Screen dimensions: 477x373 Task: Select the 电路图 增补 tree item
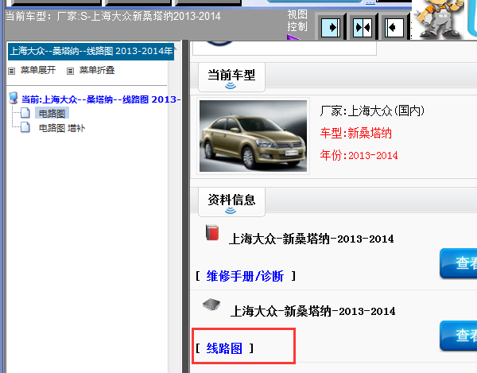pos(62,128)
